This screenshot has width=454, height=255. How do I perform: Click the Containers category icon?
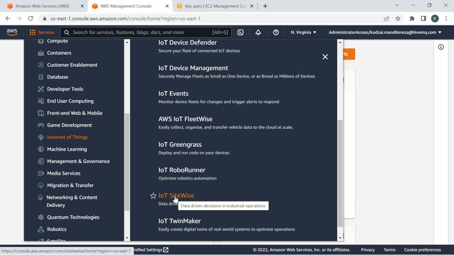click(41, 53)
